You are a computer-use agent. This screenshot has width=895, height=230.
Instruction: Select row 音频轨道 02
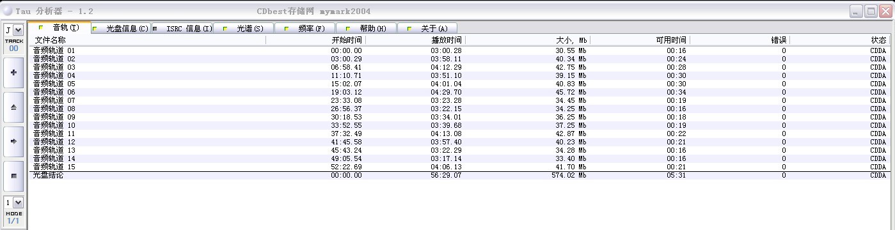pyautogui.click(x=459, y=59)
